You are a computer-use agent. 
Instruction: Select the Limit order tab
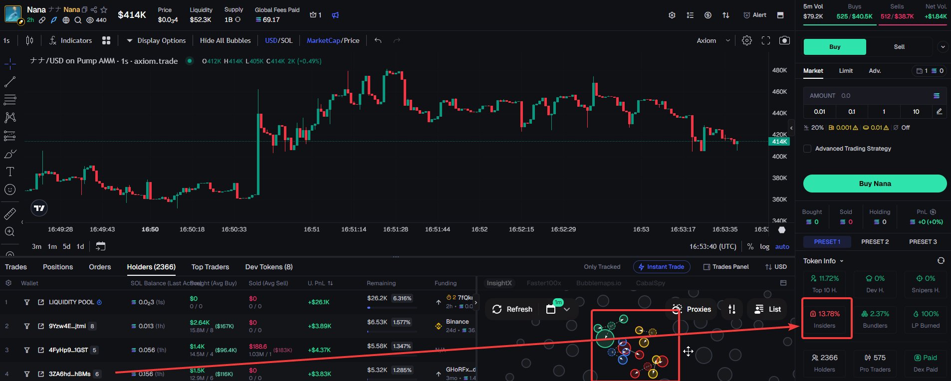846,71
